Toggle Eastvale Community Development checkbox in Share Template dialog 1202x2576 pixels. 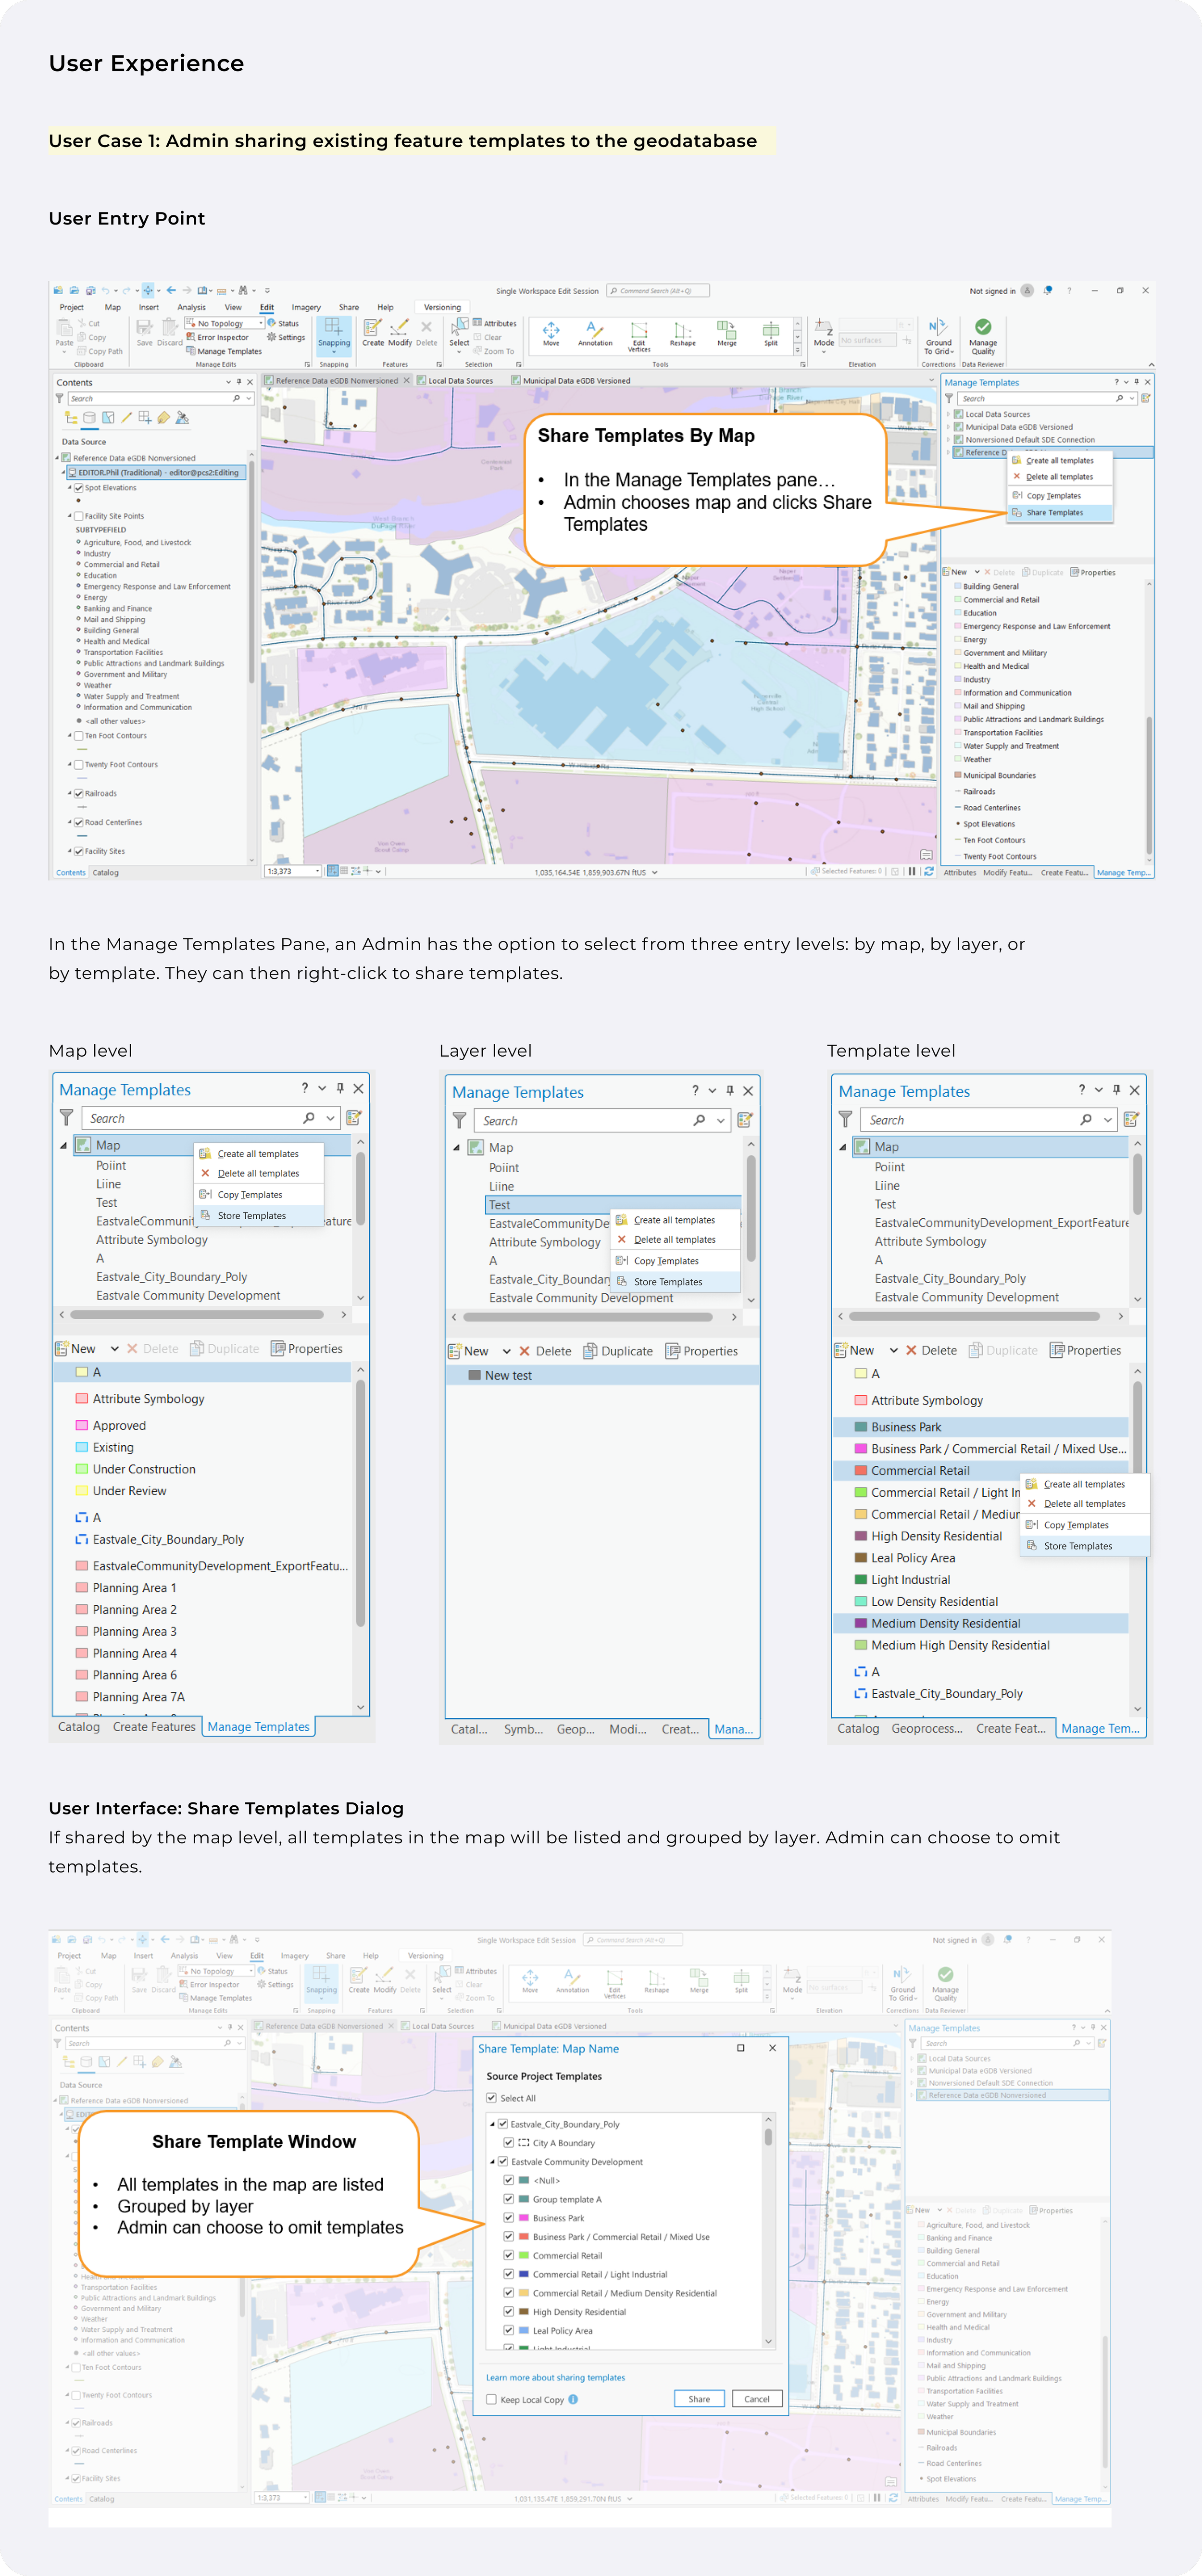[x=503, y=2162]
